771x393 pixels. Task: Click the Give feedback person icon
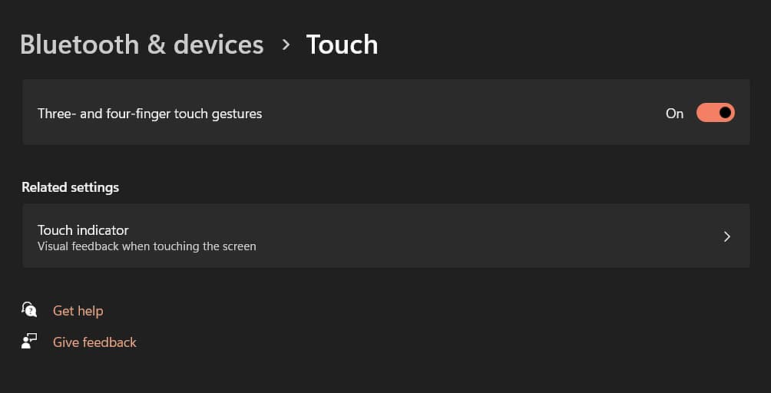pos(29,342)
